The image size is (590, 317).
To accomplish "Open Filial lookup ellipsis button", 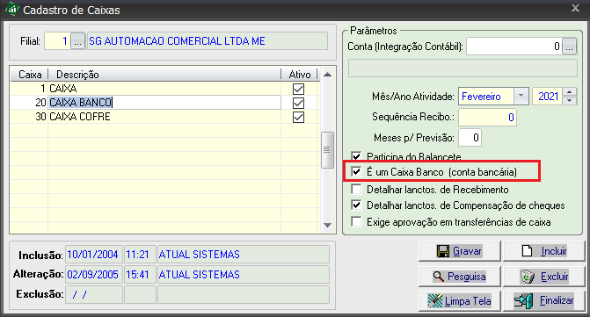I will click(77, 41).
